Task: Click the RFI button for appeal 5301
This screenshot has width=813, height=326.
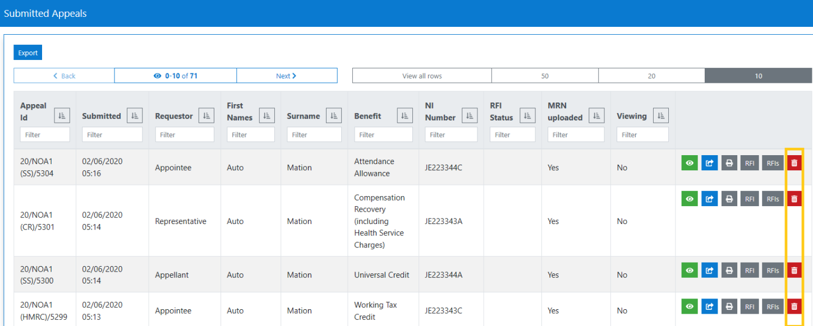Action: pyautogui.click(x=750, y=199)
